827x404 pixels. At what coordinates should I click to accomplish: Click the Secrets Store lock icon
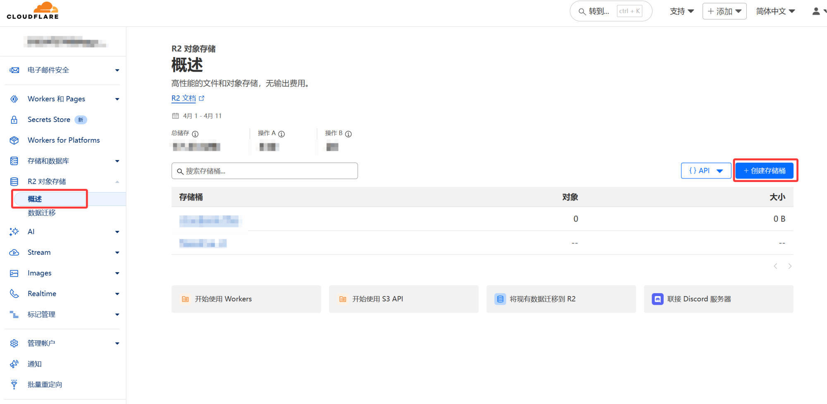coord(14,120)
